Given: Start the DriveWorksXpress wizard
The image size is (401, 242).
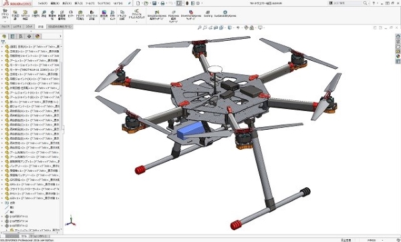Looking at the screenshot, I should tap(190, 15).
